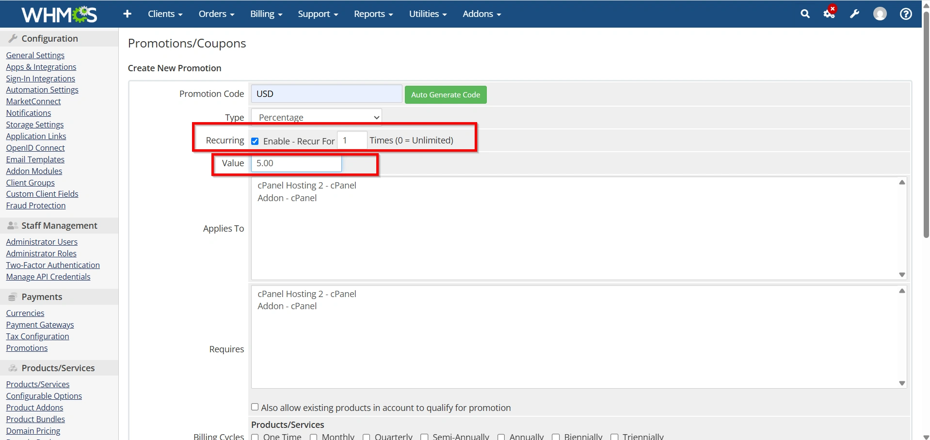Expand the Support menu
Screen dimensions: 930x440
point(318,14)
